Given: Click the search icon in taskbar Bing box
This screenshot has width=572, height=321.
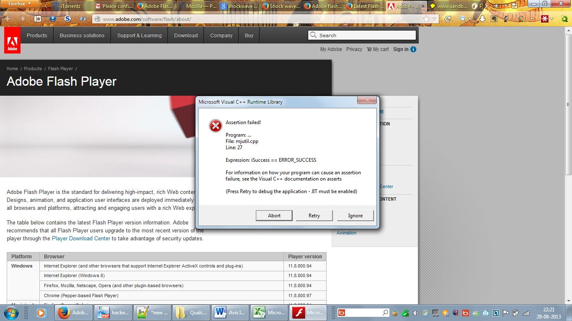Looking at the screenshot, I should (x=385, y=313).
